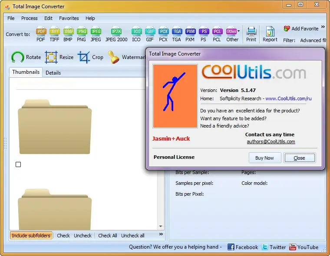Minimize the Total Image Converter window
Screen dimensions: 330x256
[289, 4]
